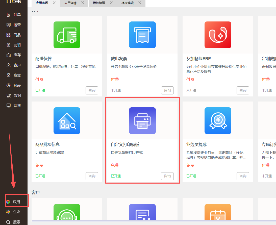Click 咨询 button on 友加畅捷ERP card
Image resolution: width=276 pixels, height=225 pixels.
pyautogui.click(x=243, y=90)
